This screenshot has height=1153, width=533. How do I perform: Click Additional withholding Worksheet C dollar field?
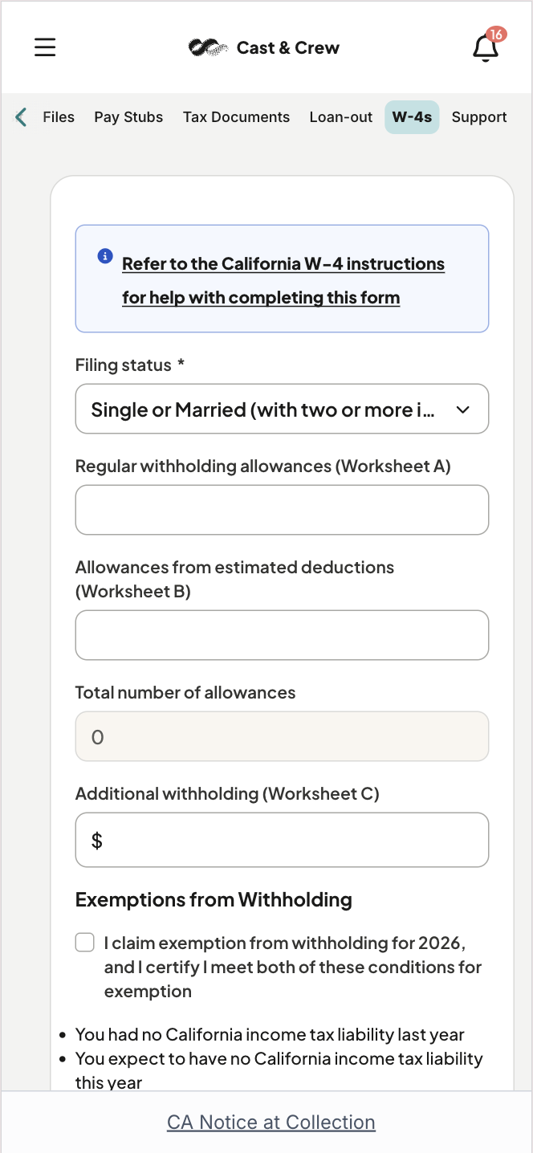[282, 840]
